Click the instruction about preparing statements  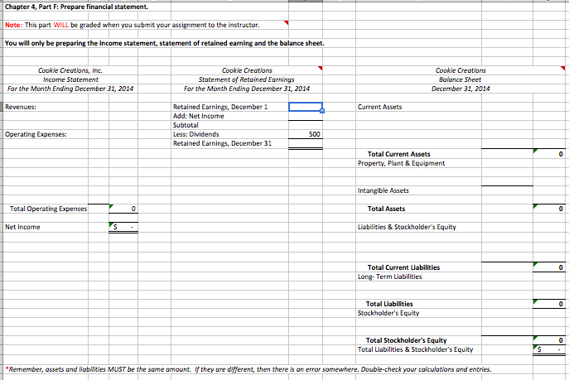tap(164, 43)
